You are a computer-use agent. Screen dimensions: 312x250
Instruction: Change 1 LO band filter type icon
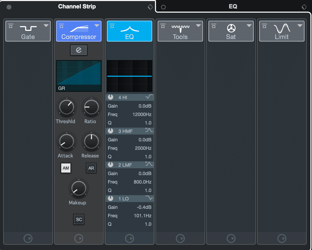click(x=149, y=198)
